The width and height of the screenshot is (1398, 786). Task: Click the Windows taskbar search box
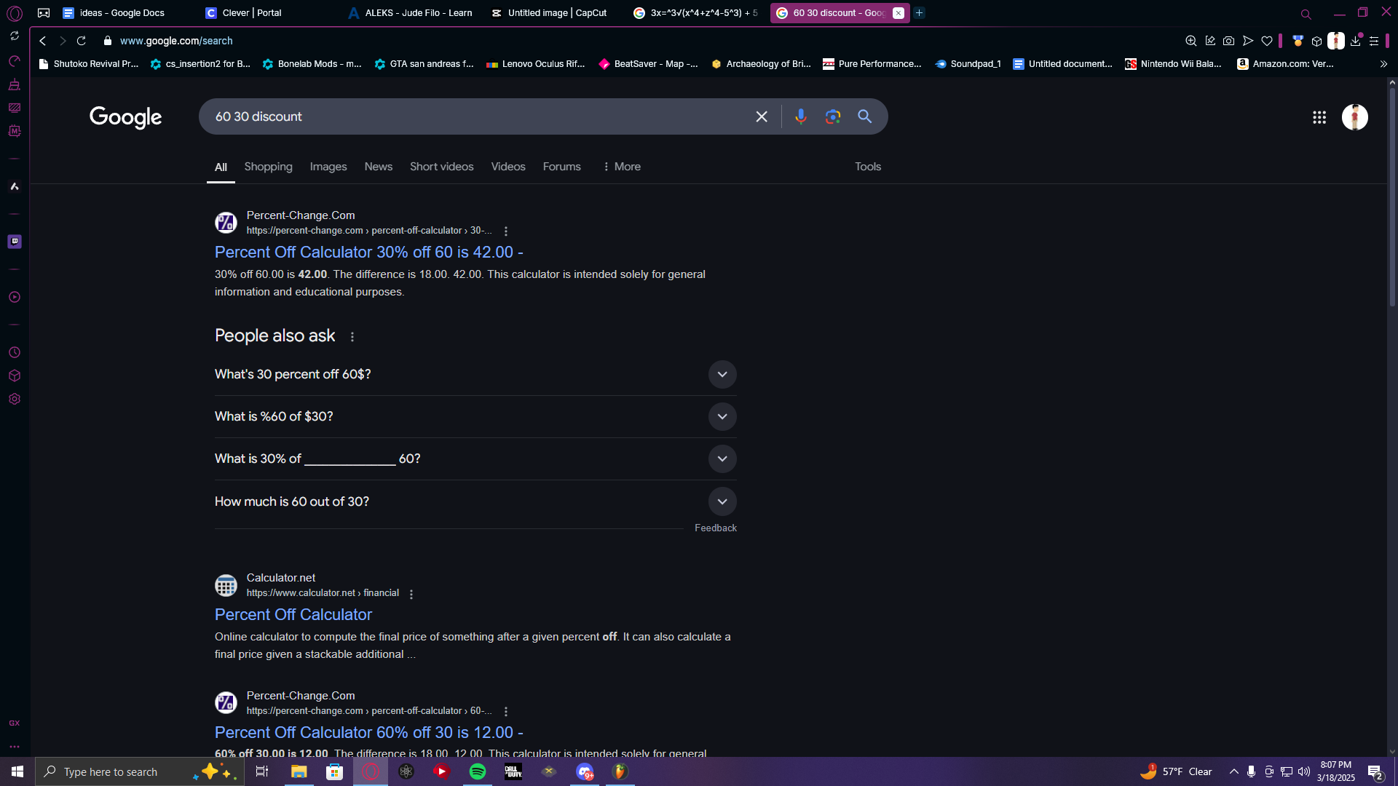tap(138, 771)
